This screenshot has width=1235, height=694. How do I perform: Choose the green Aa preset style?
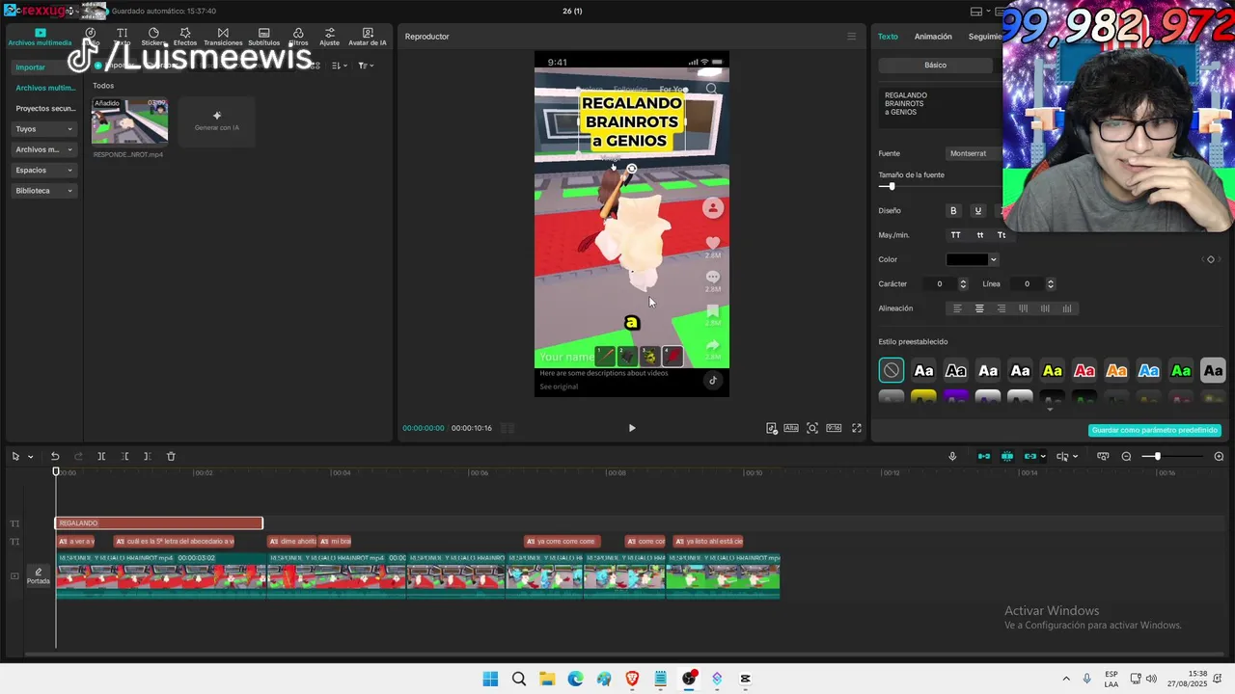(x=1181, y=370)
